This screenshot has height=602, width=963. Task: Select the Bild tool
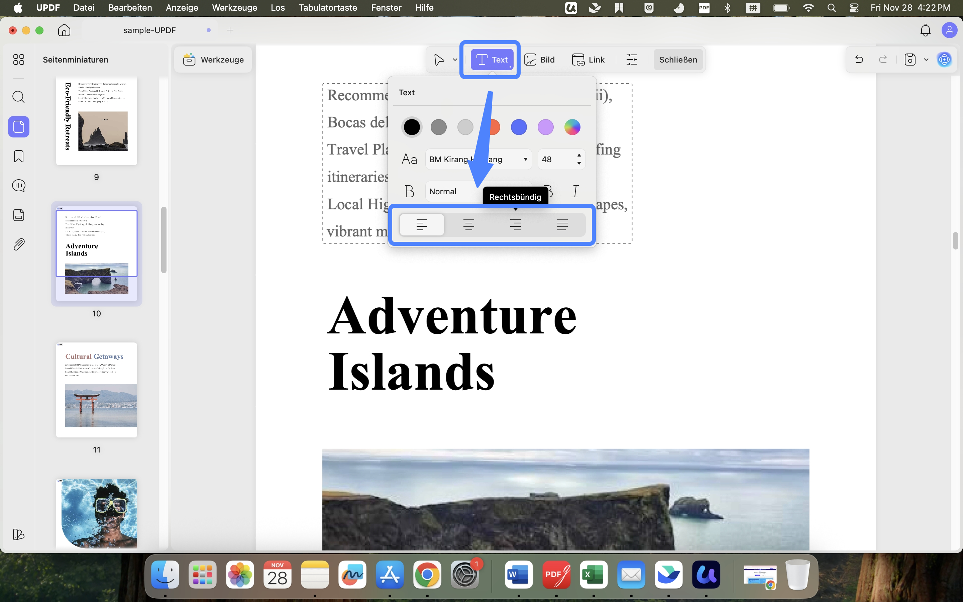[x=540, y=59]
